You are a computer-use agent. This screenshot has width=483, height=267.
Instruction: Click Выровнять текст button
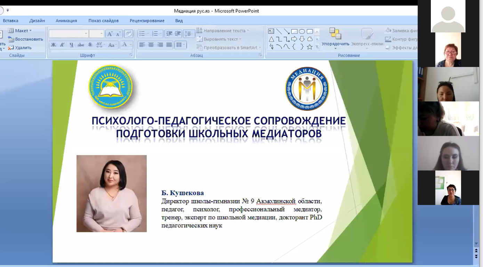tap(219, 39)
